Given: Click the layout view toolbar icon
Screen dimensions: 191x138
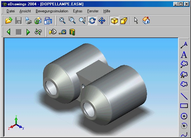Looking at the screenshot, I should [48, 20].
